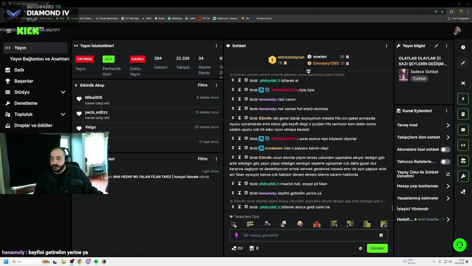472x266 pixels.
Task: Expand Takipçilere özel sohbet options
Action: coord(423,137)
